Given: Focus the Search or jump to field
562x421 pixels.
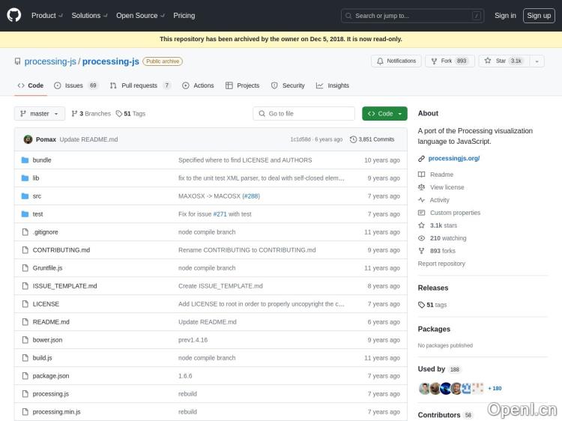Looking at the screenshot, I should click(x=412, y=16).
